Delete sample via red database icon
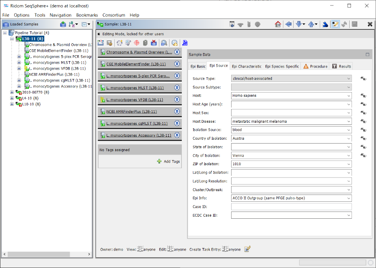This screenshot has height=268, width=376. (153, 42)
